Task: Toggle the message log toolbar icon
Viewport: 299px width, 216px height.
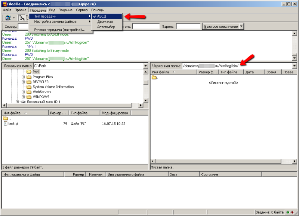Action: point(22,18)
